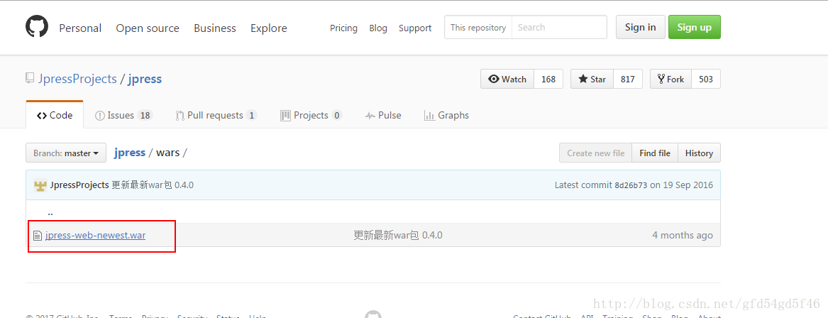Star the repository
This screenshot has height=318, width=828.
pos(592,79)
